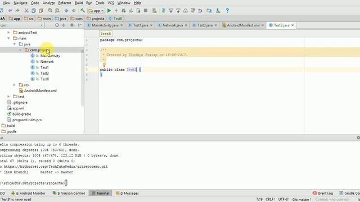Click the Cut scissors icon
The image size is (360, 202).
tap(26, 11)
